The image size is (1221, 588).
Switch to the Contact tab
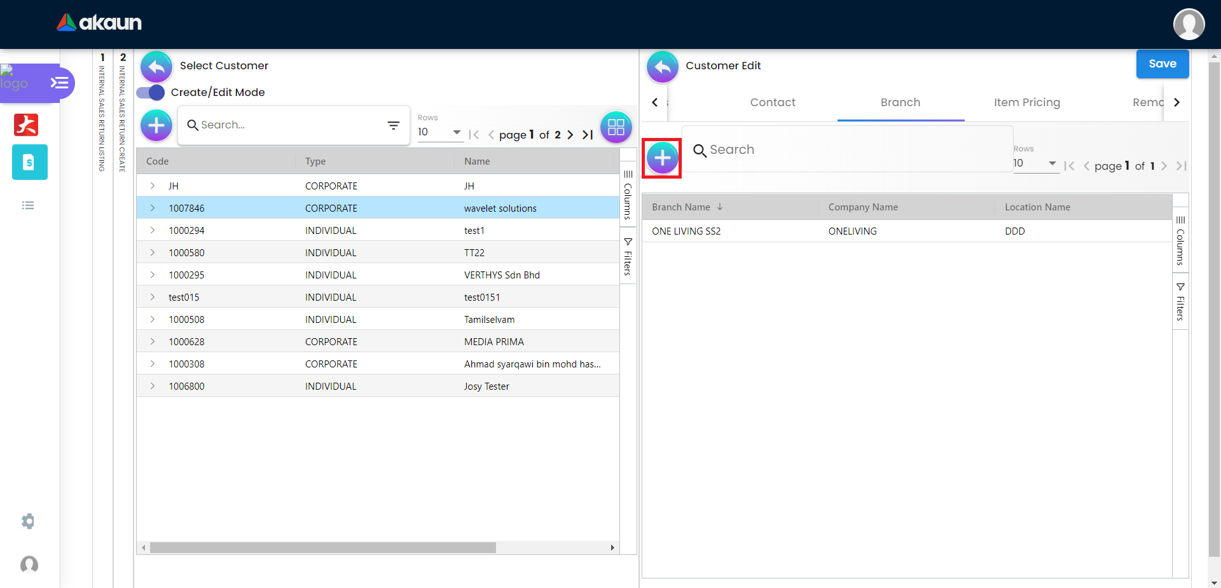tap(772, 102)
